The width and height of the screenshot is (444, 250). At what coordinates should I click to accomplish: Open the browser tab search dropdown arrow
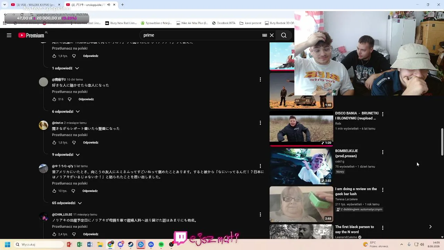[5, 5]
